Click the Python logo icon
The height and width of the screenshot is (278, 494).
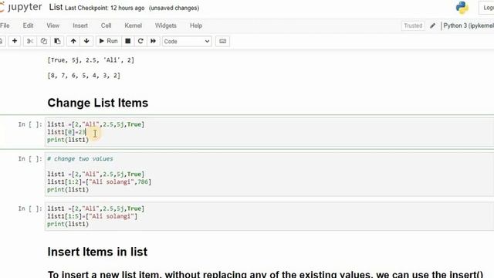click(462, 8)
